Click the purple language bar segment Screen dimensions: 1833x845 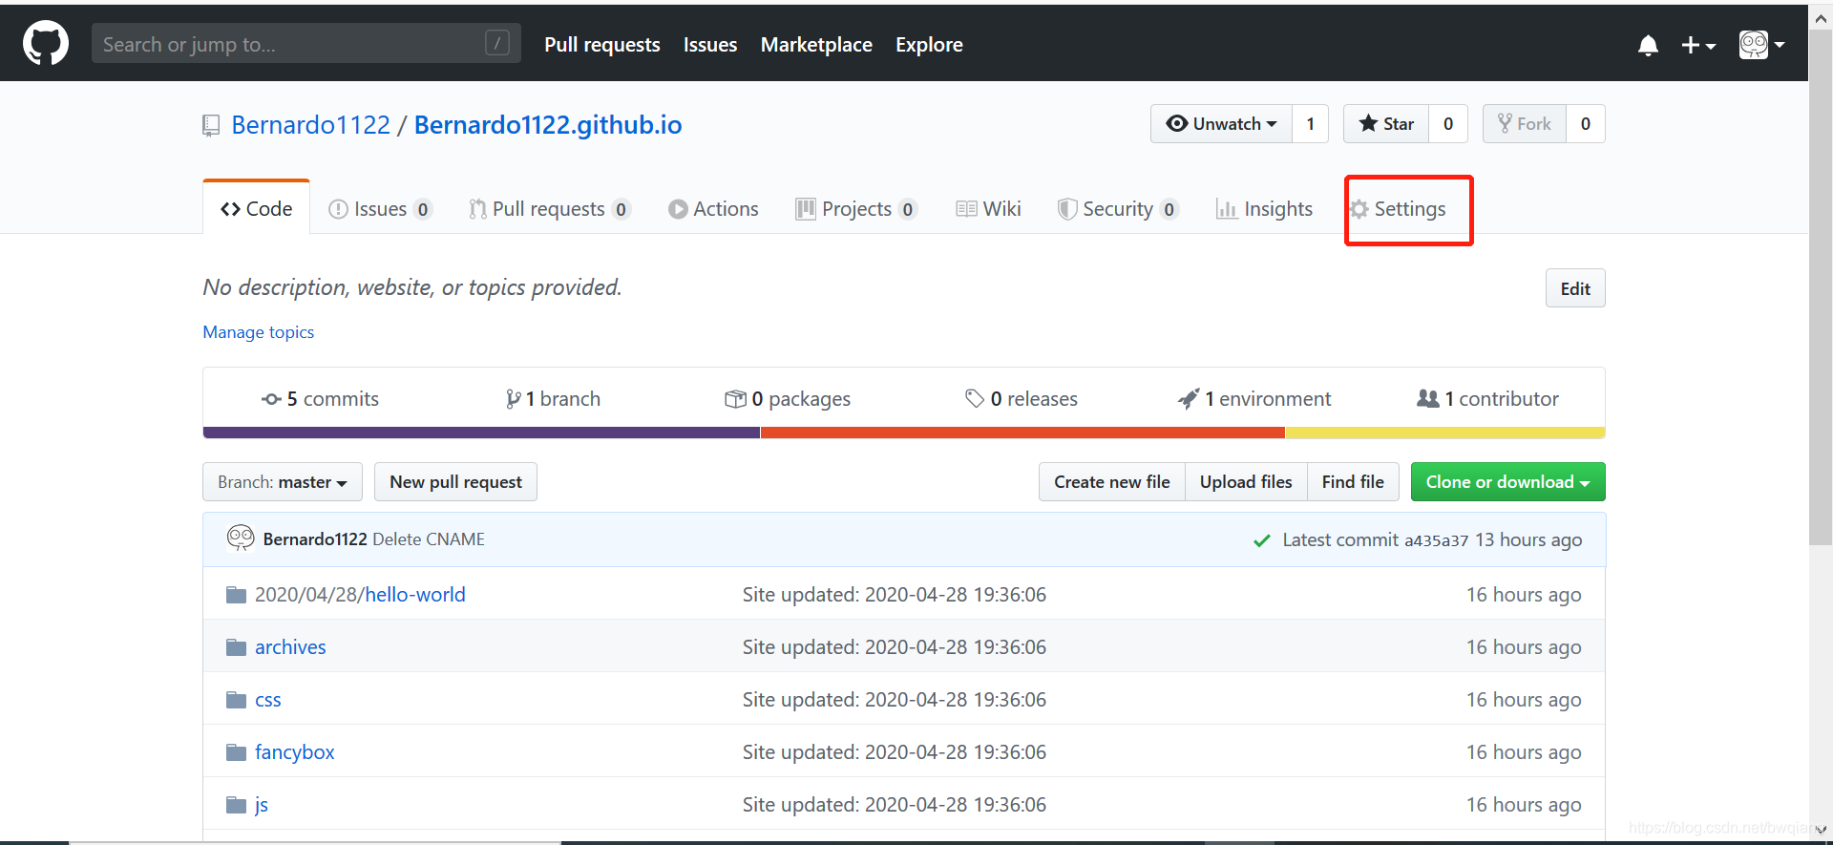[481, 433]
